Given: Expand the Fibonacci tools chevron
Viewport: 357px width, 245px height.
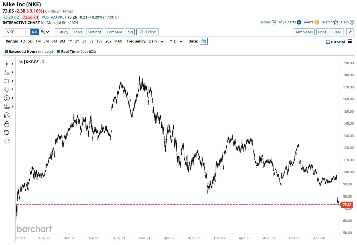Looking at the screenshot, I should [x=13, y=72].
